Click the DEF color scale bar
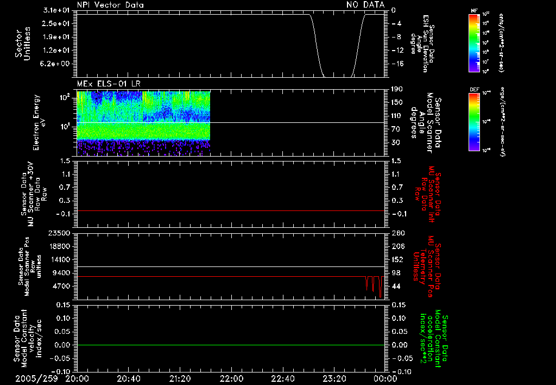Image resolution: width=556 pixels, height=385 pixels. point(474,122)
